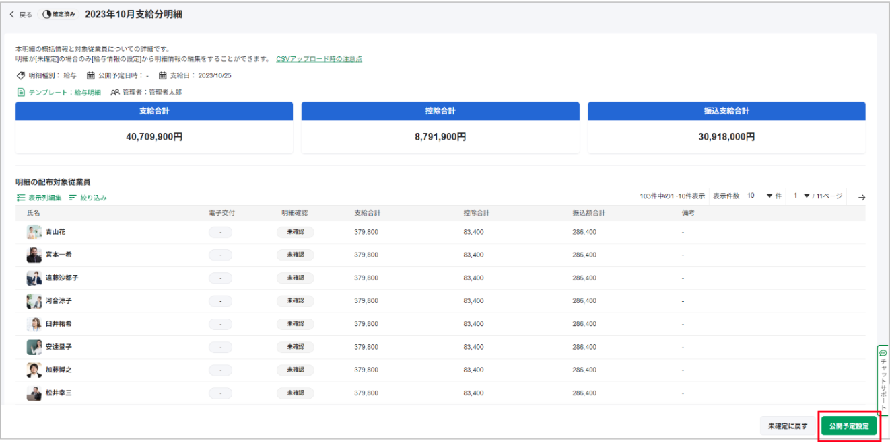Click the calendar icon next to 支給日

[162, 75]
